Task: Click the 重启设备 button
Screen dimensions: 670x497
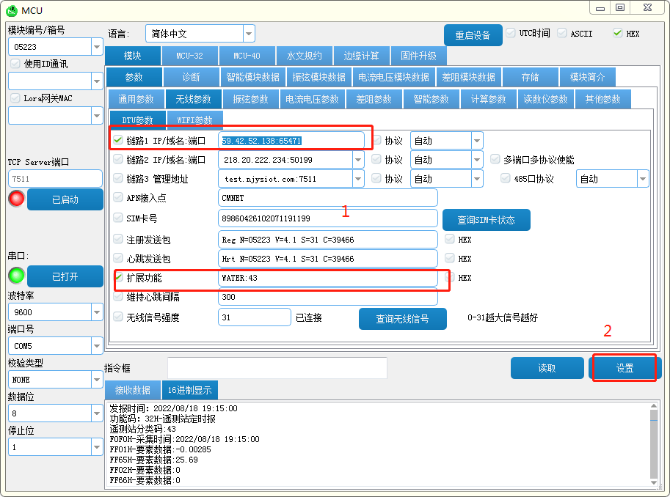Action: pyautogui.click(x=473, y=35)
